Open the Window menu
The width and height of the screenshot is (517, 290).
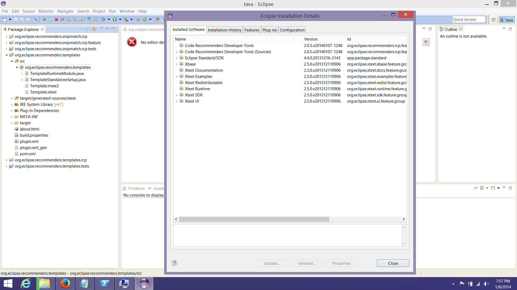click(127, 11)
